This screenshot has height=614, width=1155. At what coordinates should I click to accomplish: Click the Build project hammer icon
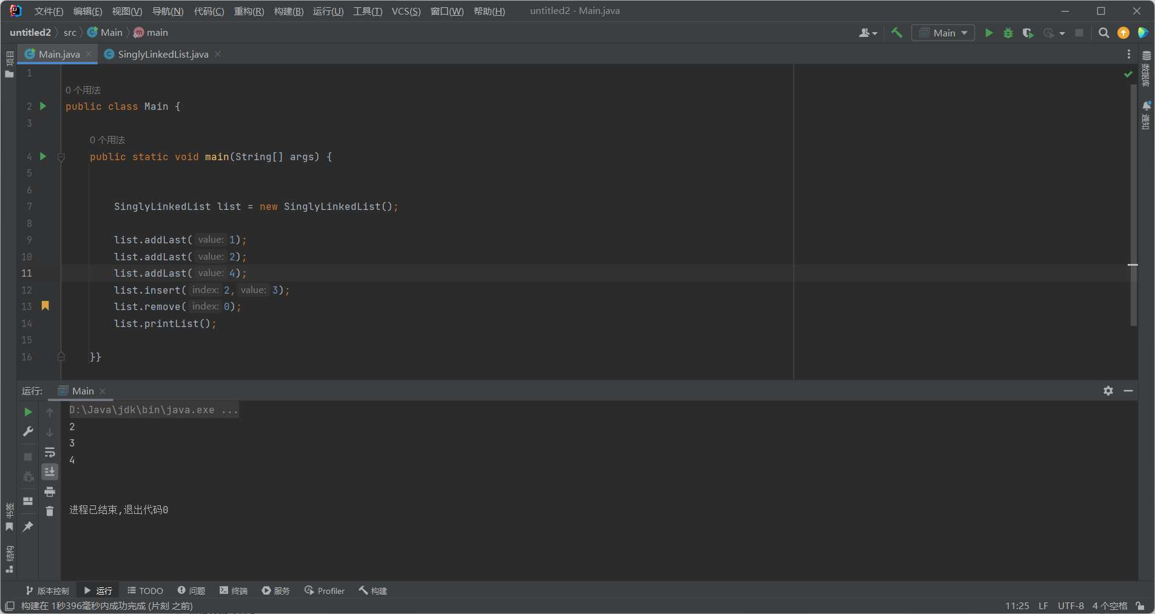[897, 33]
